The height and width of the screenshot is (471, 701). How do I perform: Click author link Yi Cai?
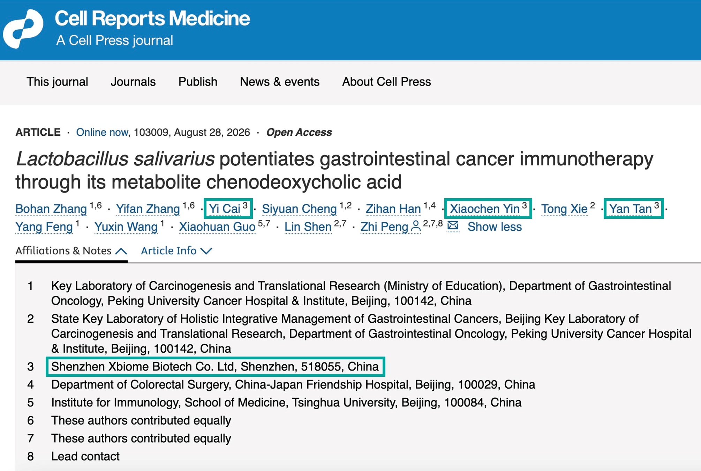pyautogui.click(x=225, y=209)
